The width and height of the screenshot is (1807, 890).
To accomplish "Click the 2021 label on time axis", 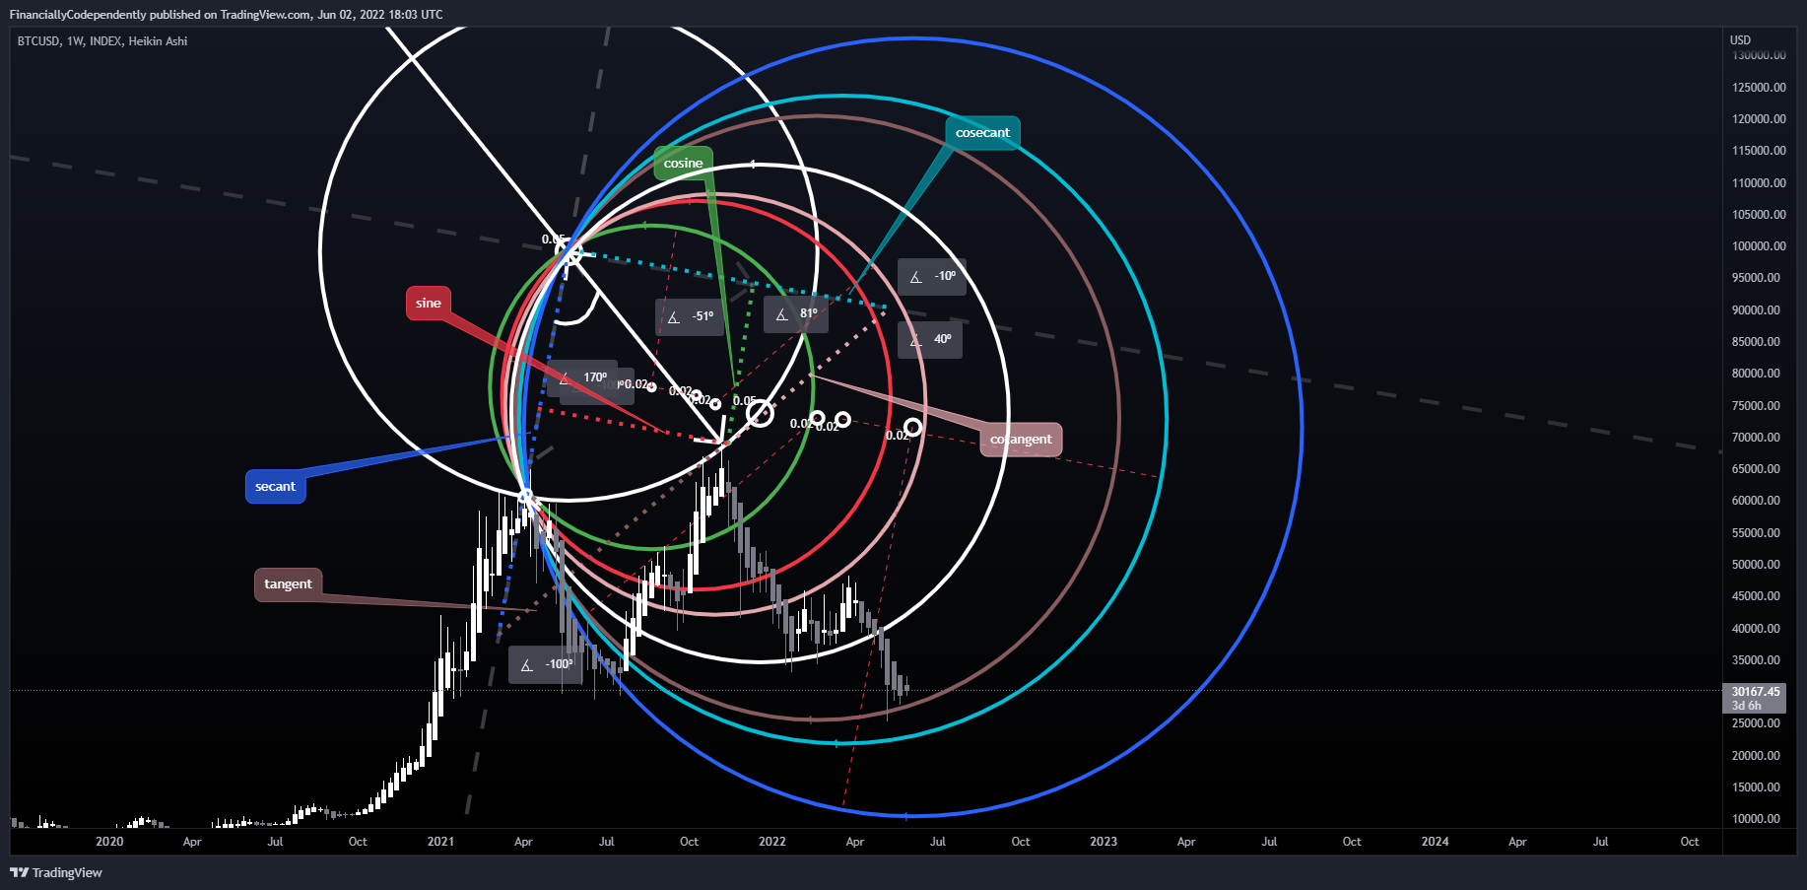I will coord(440,842).
